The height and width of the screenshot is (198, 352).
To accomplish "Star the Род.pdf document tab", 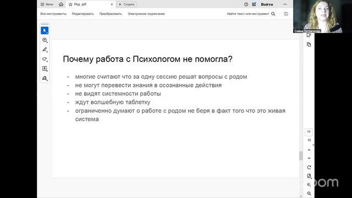I will point(70,4).
